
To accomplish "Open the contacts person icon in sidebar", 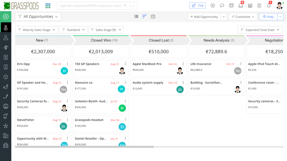I will click(5, 38).
